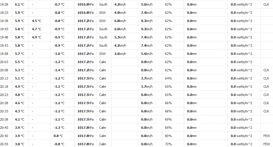Image resolution: width=273 pixels, height=147 pixels.
Task: Click the 72% humidity in 20:55 row
Action: [x=168, y=144]
